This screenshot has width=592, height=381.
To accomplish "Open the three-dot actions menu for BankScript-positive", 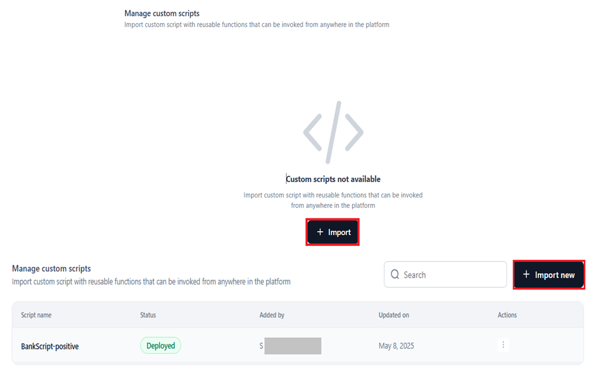I will pos(503,345).
